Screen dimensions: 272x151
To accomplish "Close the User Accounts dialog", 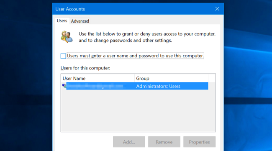I will click(217, 9).
